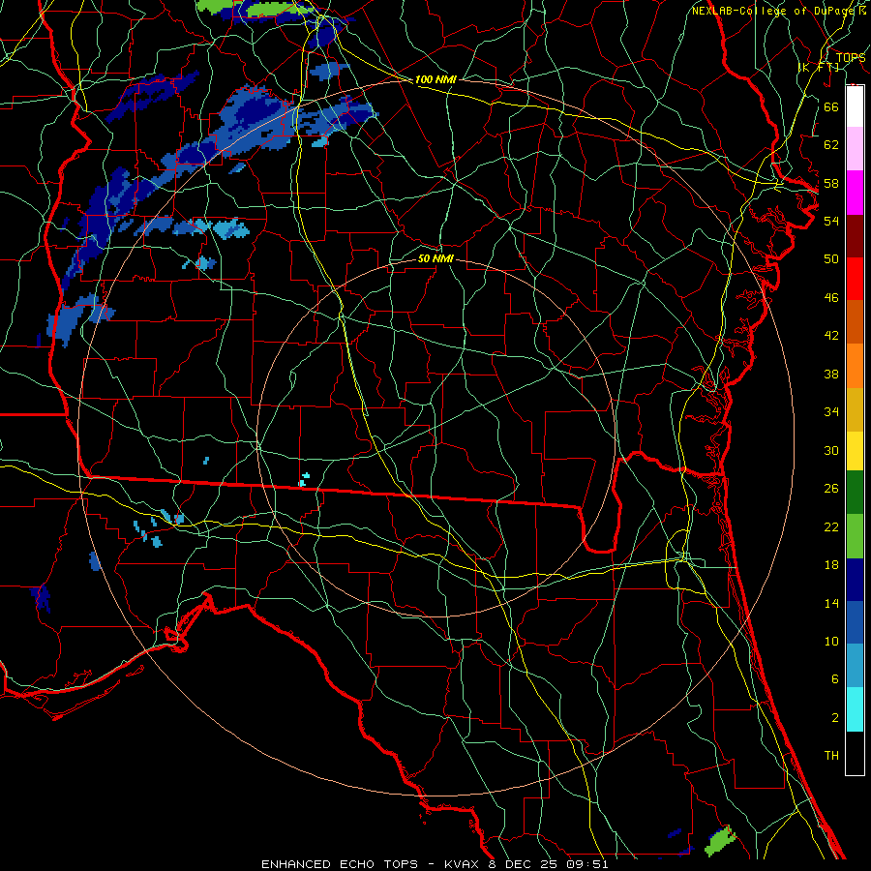The width and height of the screenshot is (871, 871).
Task: Click the "NEXLAB-College of DuPage" credit text
Action: point(772,11)
